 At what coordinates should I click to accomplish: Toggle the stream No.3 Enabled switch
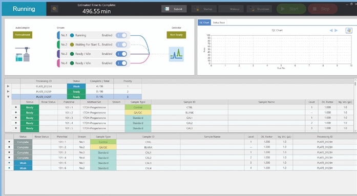point(121,54)
